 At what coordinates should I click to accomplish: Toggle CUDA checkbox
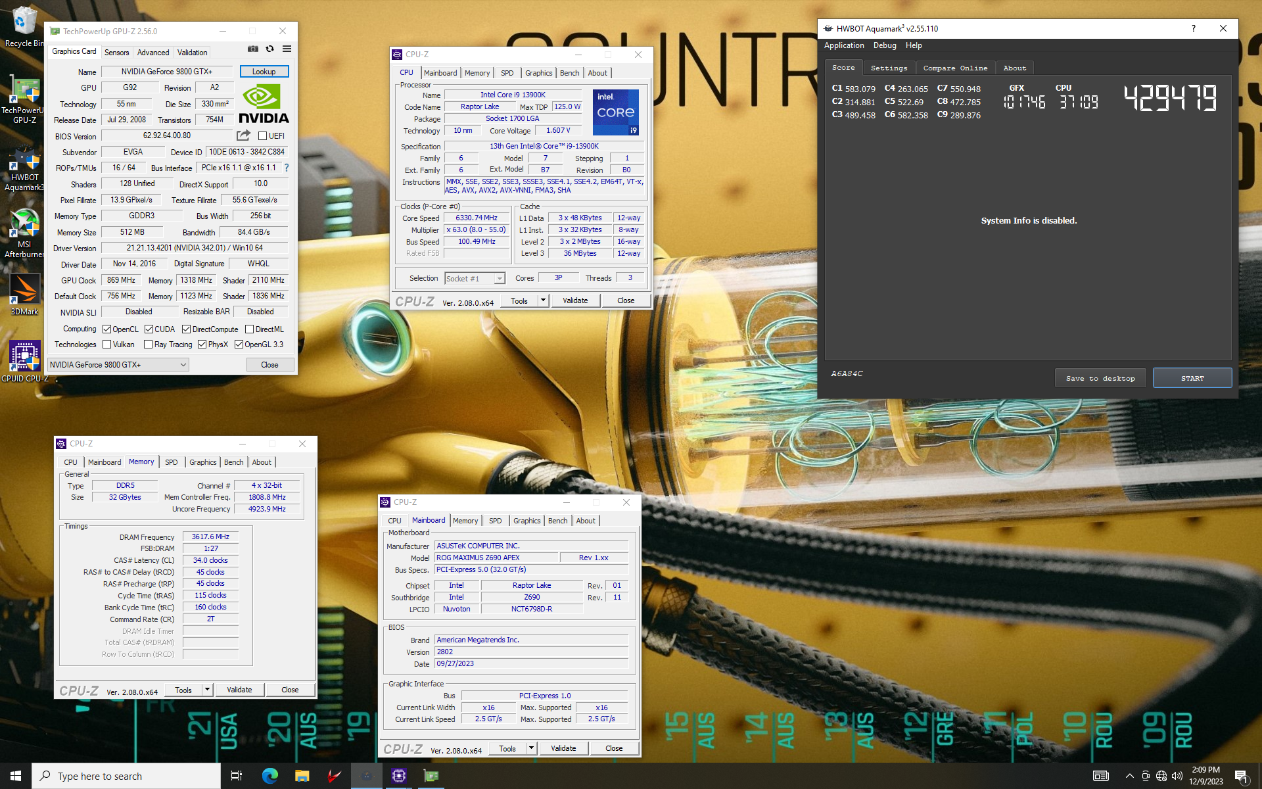(x=149, y=329)
